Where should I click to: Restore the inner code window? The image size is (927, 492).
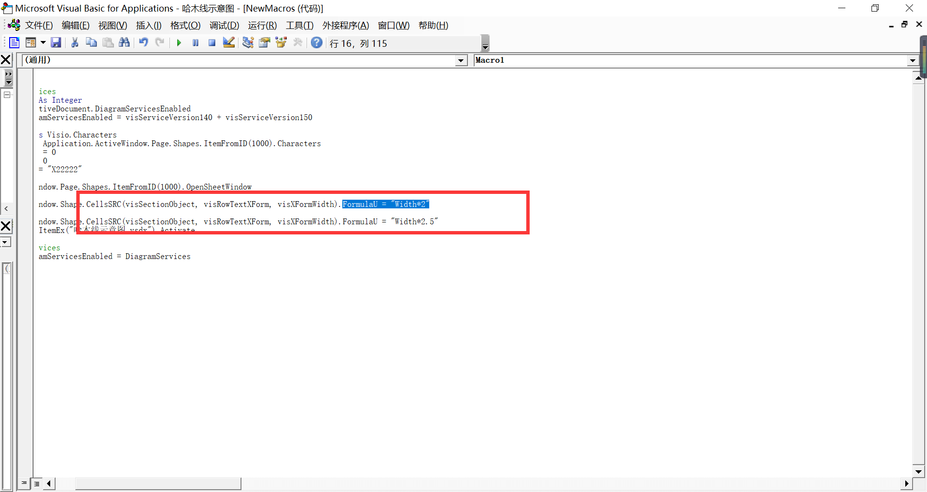pyautogui.click(x=905, y=25)
